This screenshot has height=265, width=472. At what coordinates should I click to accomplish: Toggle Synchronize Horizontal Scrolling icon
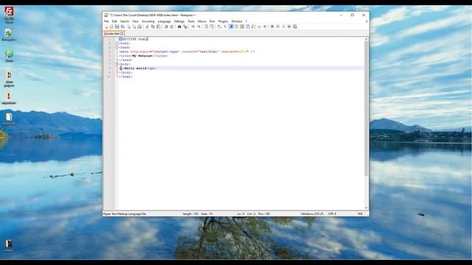[212, 26]
